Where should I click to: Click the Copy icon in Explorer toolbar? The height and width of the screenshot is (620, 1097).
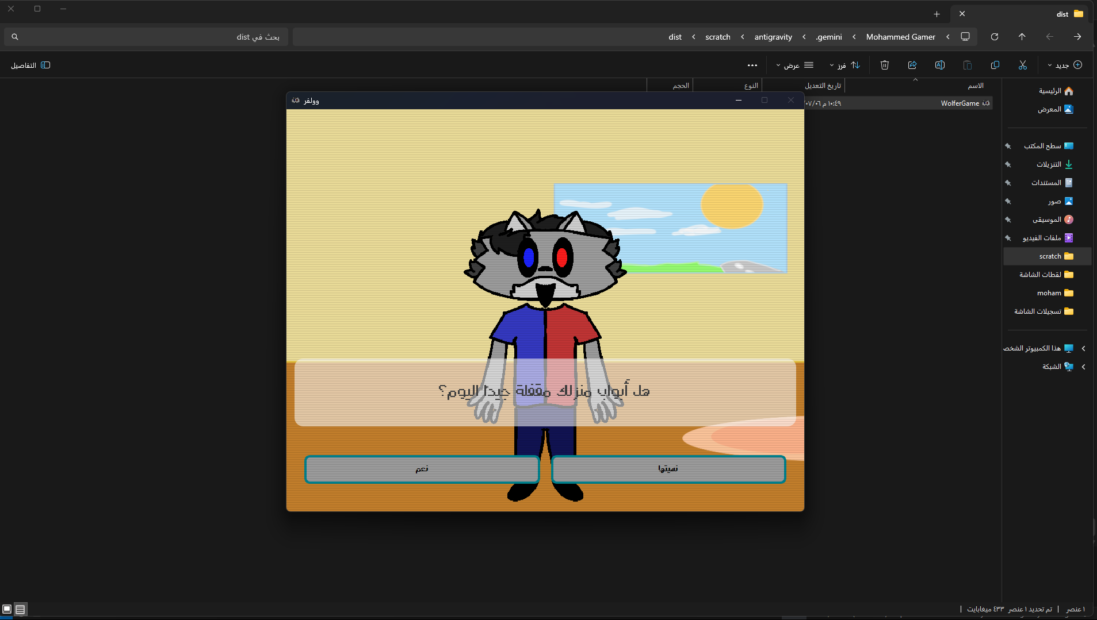click(995, 65)
